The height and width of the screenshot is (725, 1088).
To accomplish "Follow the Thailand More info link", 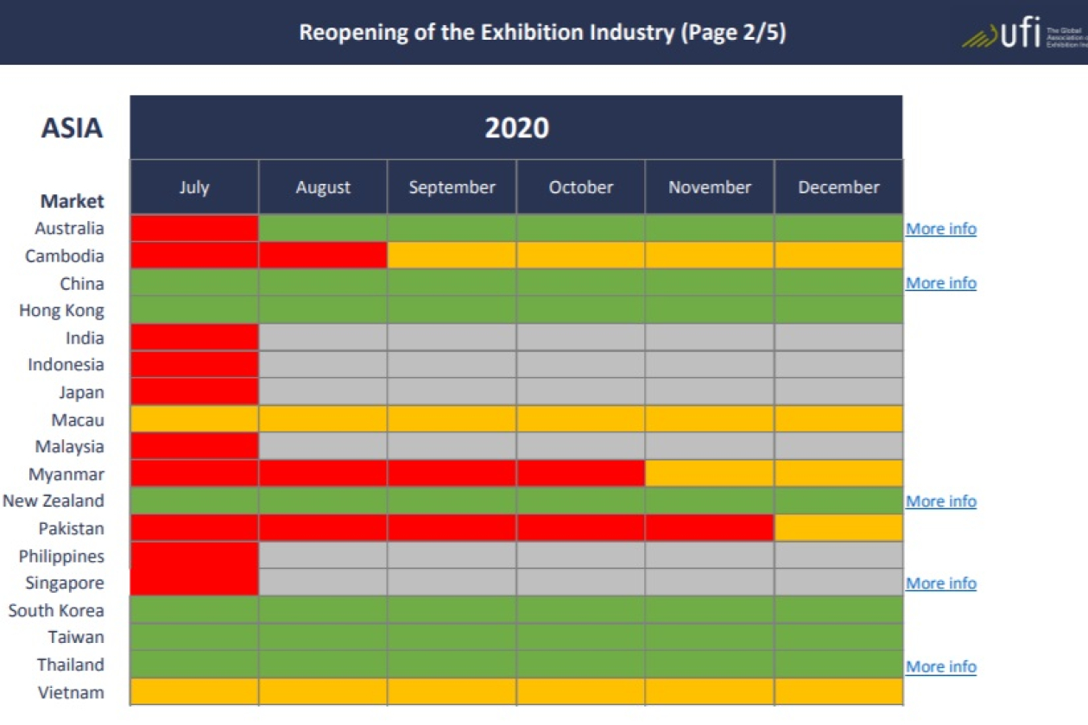I will click(940, 666).
